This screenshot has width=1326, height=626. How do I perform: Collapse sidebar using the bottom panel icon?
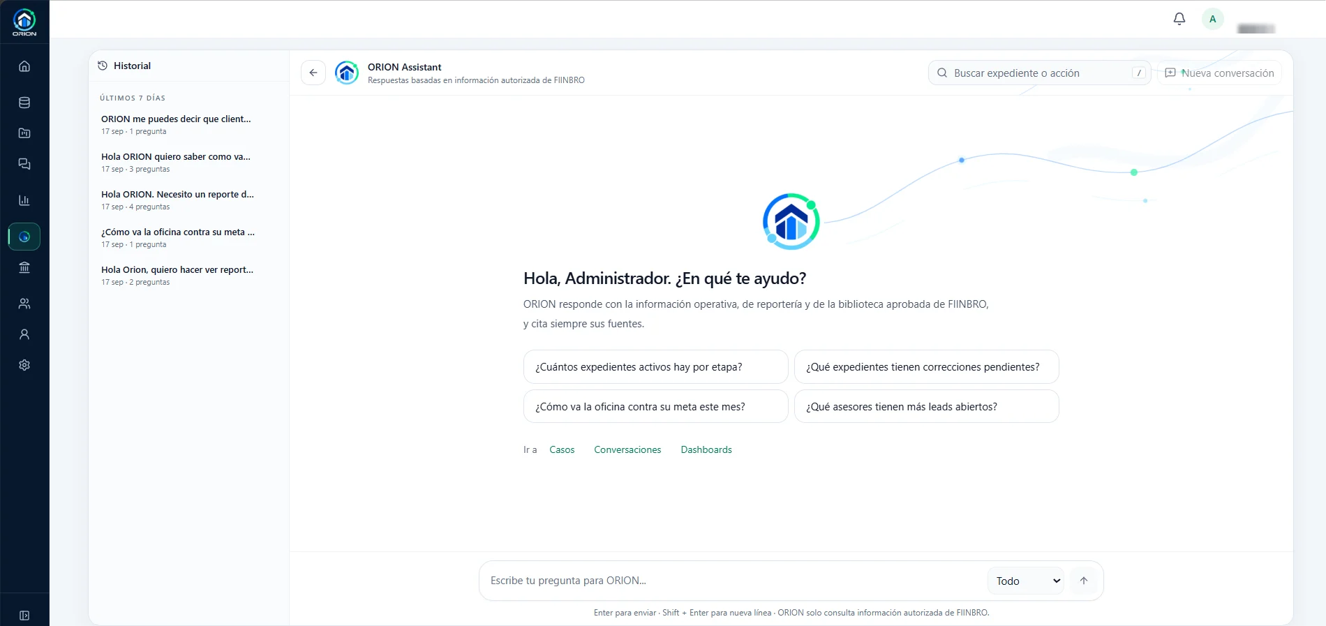pos(24,616)
